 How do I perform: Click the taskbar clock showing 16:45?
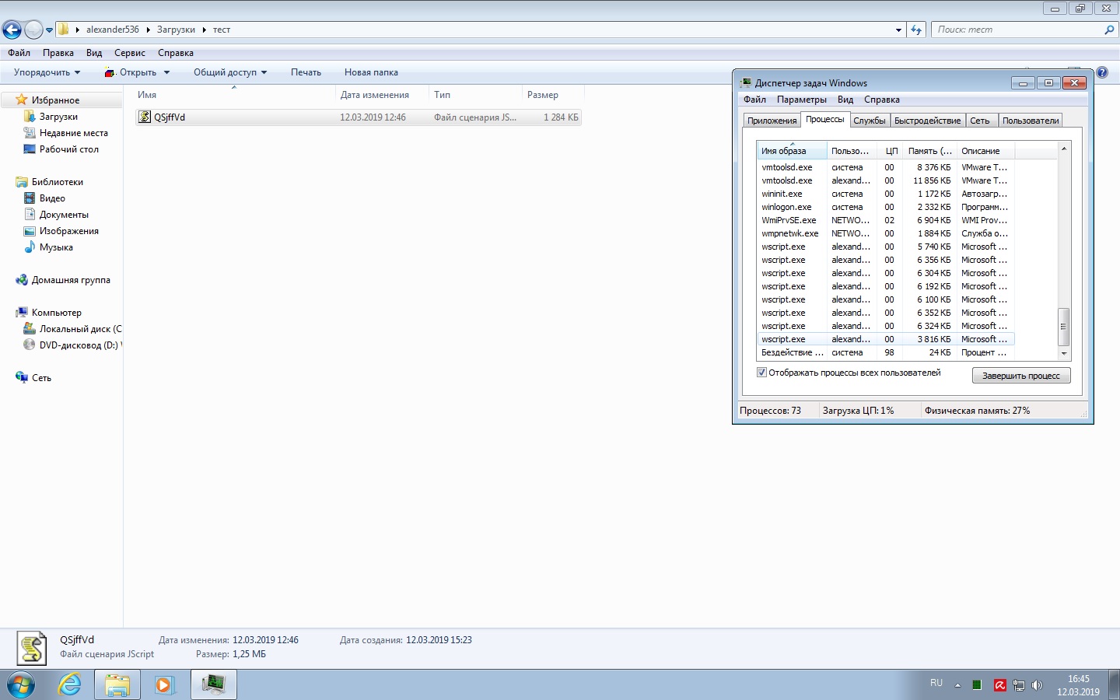point(1078,685)
